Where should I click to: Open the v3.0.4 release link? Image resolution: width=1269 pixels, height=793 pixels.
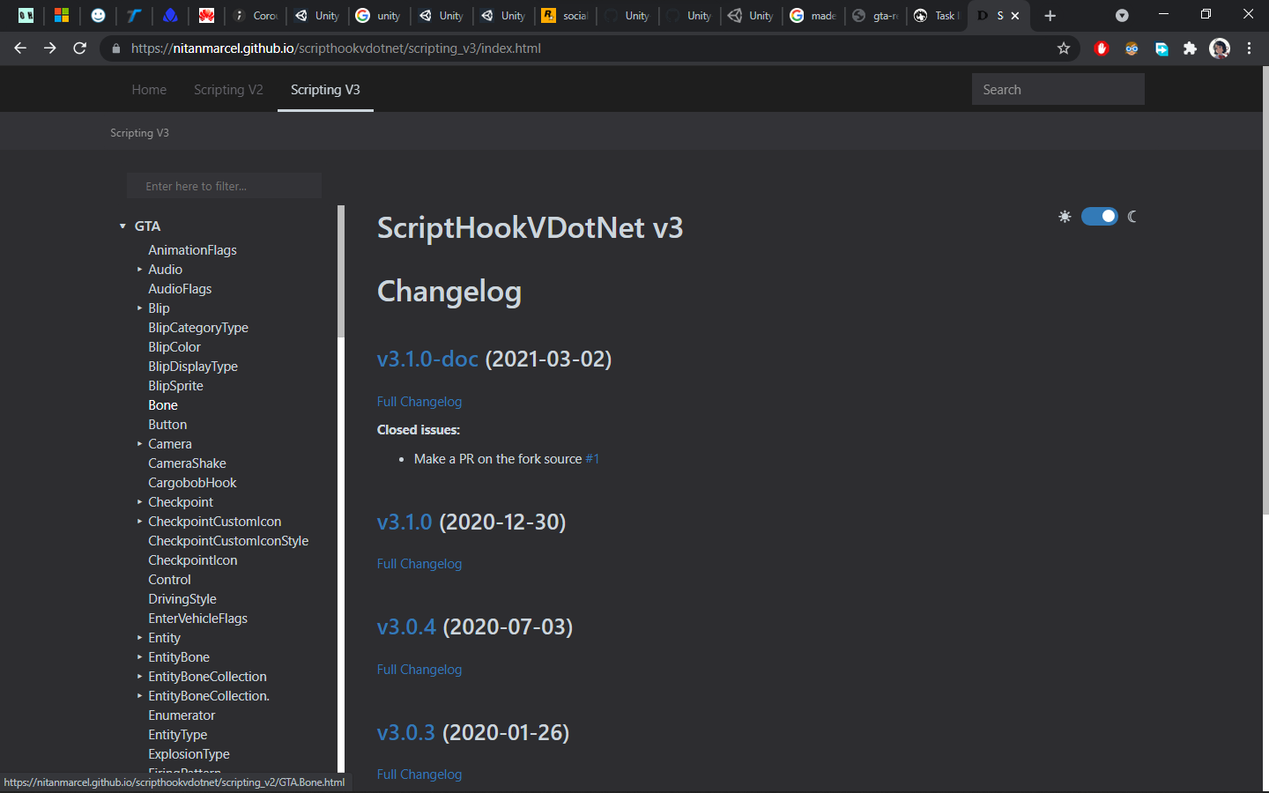pyautogui.click(x=406, y=627)
